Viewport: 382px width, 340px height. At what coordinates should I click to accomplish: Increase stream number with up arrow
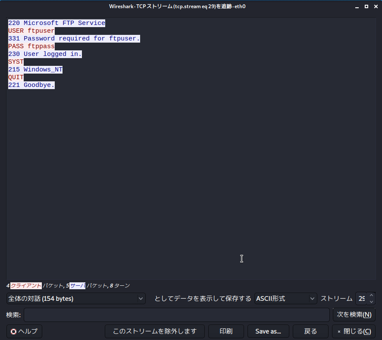371,295
